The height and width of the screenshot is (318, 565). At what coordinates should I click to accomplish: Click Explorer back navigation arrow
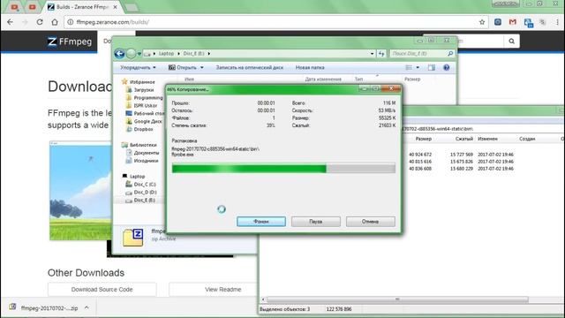(120, 54)
